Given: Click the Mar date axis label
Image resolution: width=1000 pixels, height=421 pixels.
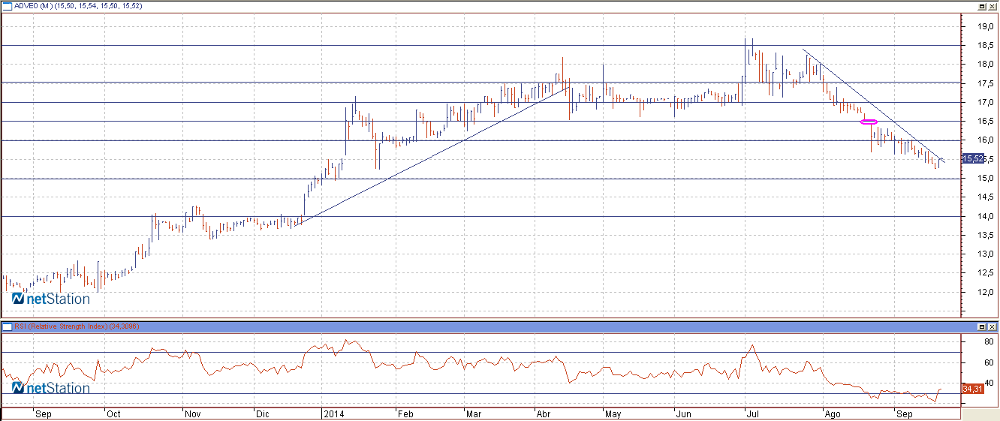Looking at the screenshot, I should click(x=474, y=413).
